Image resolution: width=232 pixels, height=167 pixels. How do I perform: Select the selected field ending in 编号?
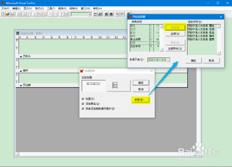(x=202, y=36)
